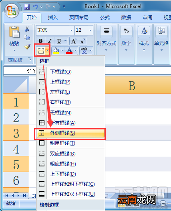Customize the Quick Access Toolbar dropdown

pyautogui.click(x=64, y=7)
